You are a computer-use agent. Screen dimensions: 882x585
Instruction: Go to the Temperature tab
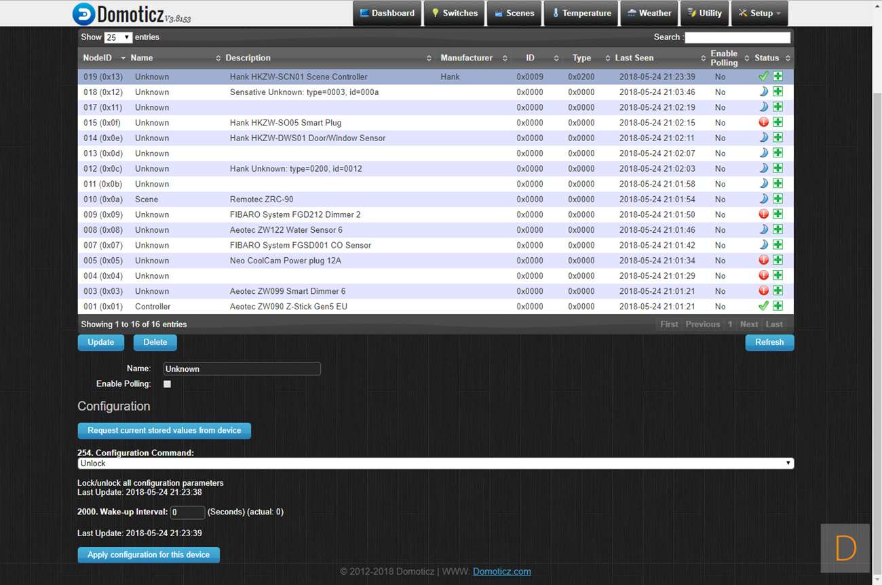pyautogui.click(x=581, y=13)
